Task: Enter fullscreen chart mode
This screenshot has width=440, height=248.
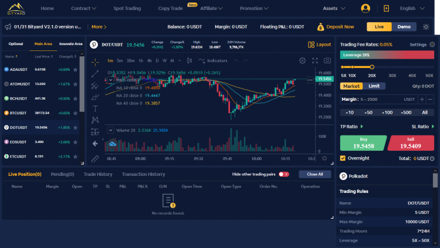Action: pyautogui.click(x=315, y=60)
